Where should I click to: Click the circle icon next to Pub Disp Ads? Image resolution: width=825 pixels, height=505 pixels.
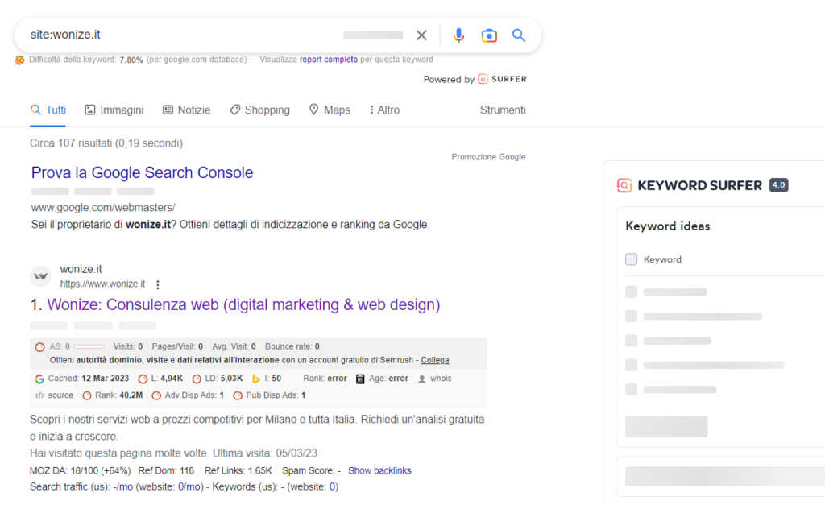[238, 395]
